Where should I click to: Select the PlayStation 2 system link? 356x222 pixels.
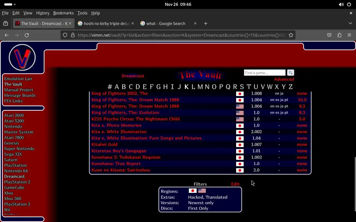[x=17, y=182]
